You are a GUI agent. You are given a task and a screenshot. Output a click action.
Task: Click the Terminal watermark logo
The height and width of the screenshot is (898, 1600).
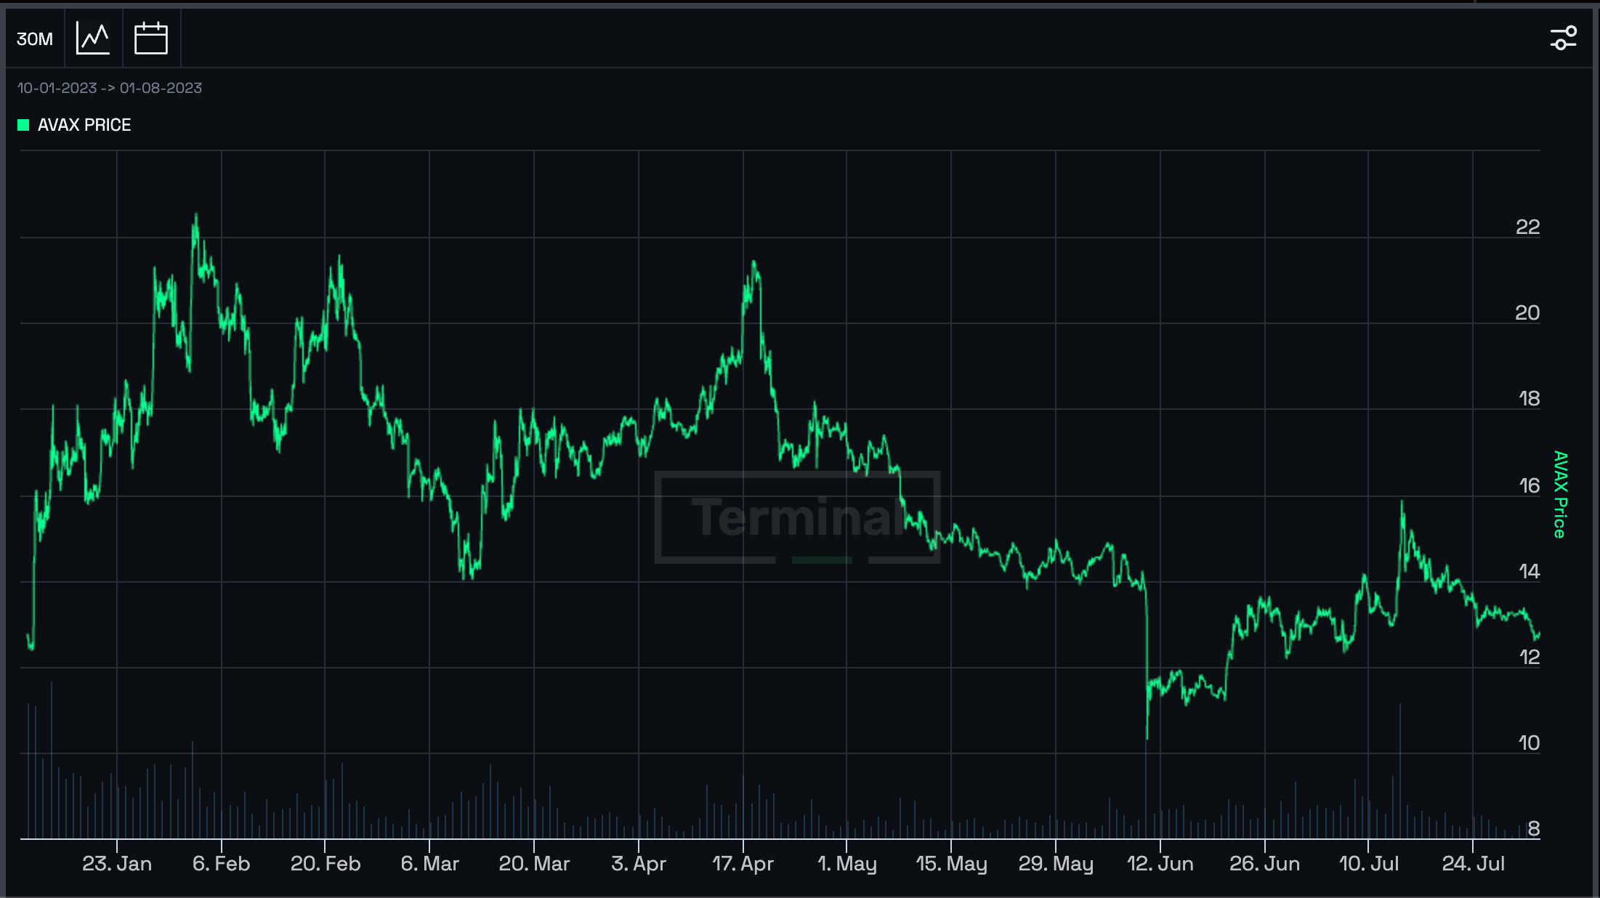[797, 517]
